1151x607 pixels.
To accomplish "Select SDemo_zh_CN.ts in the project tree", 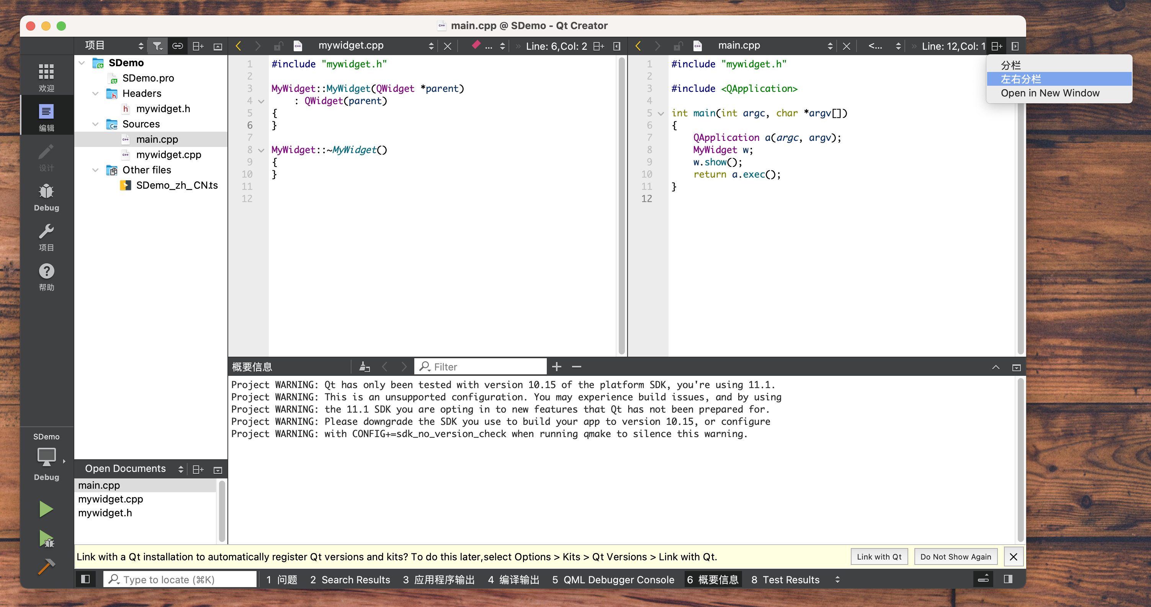I will tap(177, 185).
